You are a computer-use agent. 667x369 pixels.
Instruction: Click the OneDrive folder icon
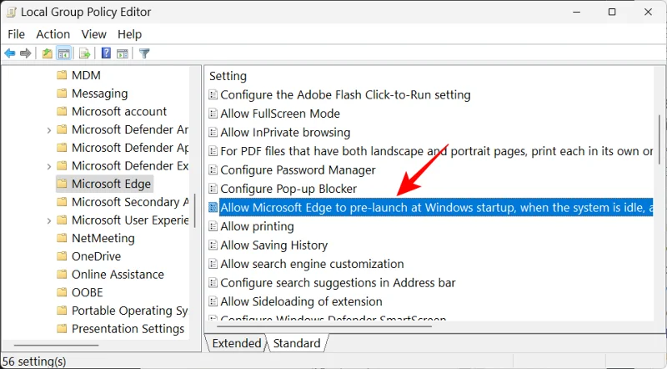(62, 256)
